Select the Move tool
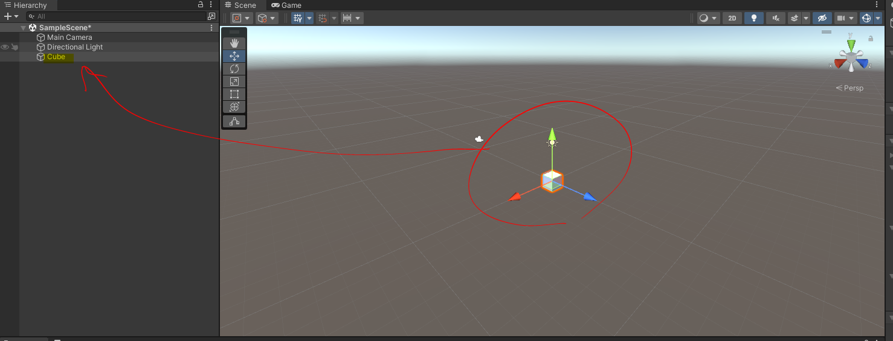The image size is (893, 341). tap(234, 56)
